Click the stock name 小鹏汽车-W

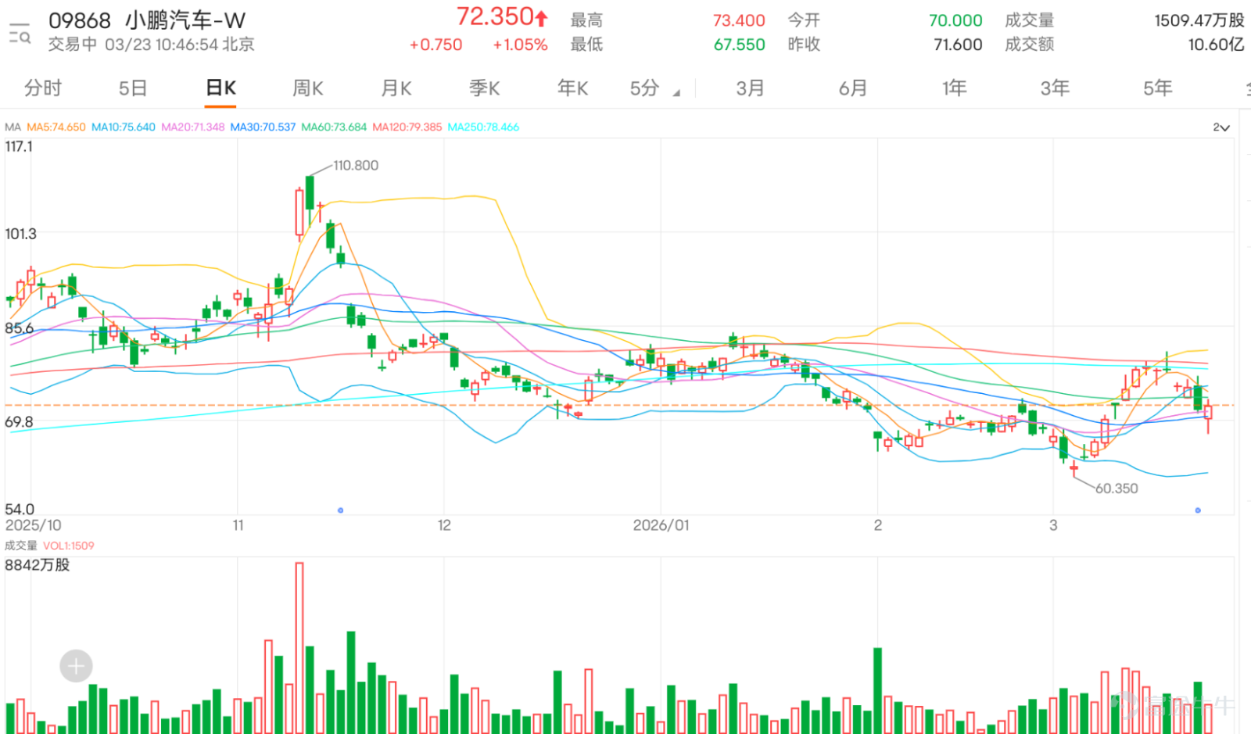pyautogui.click(x=185, y=20)
